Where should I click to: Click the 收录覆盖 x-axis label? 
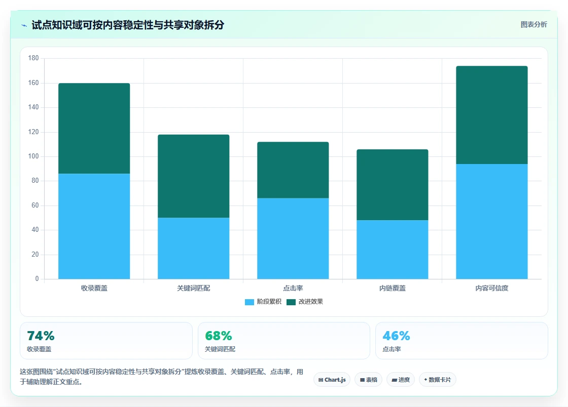tap(94, 288)
